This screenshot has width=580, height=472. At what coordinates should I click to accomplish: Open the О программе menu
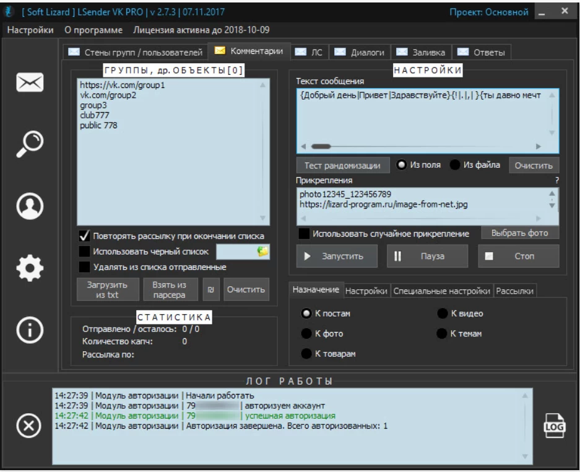point(93,30)
